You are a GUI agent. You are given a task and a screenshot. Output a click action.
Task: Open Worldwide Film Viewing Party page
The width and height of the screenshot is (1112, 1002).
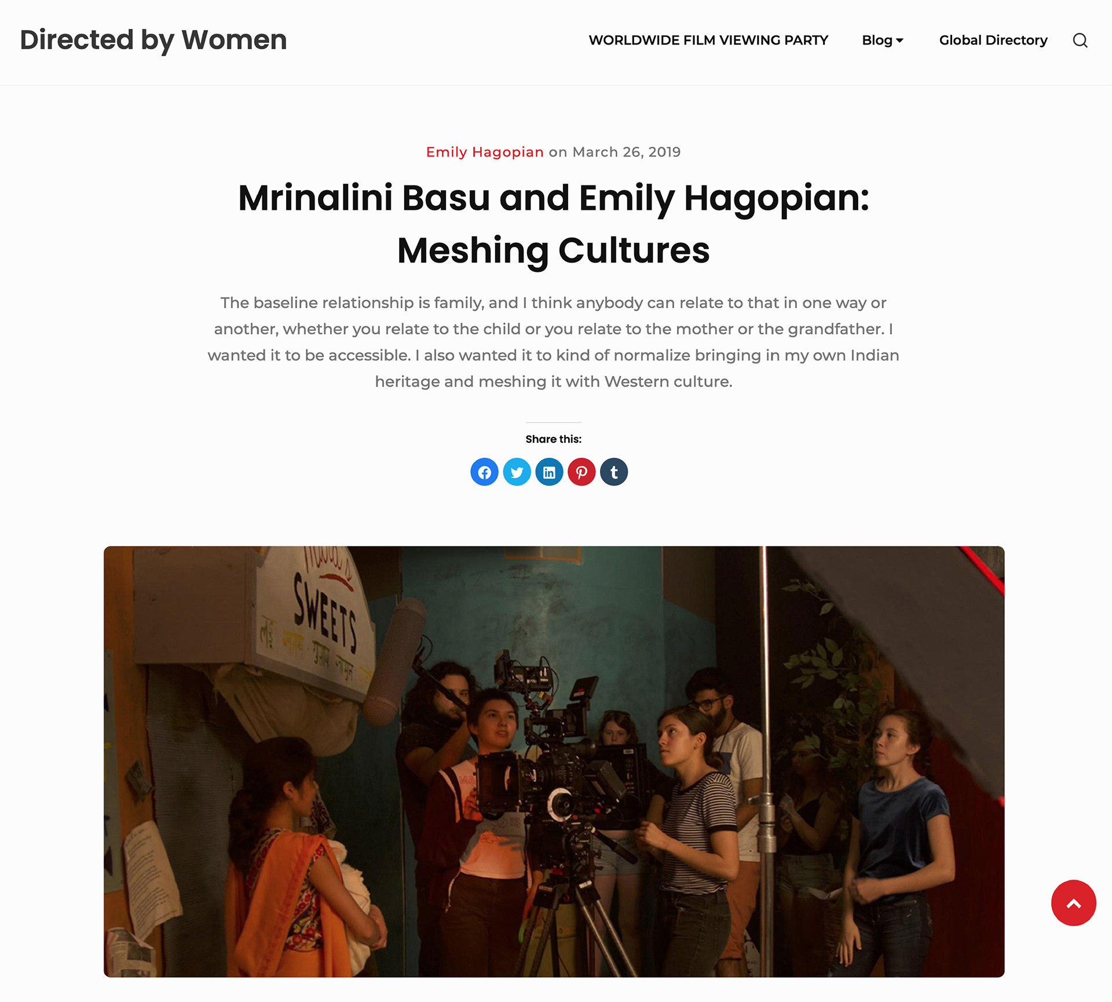pos(708,40)
